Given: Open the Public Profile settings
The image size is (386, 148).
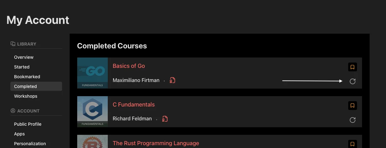Looking at the screenshot, I should click(28, 124).
